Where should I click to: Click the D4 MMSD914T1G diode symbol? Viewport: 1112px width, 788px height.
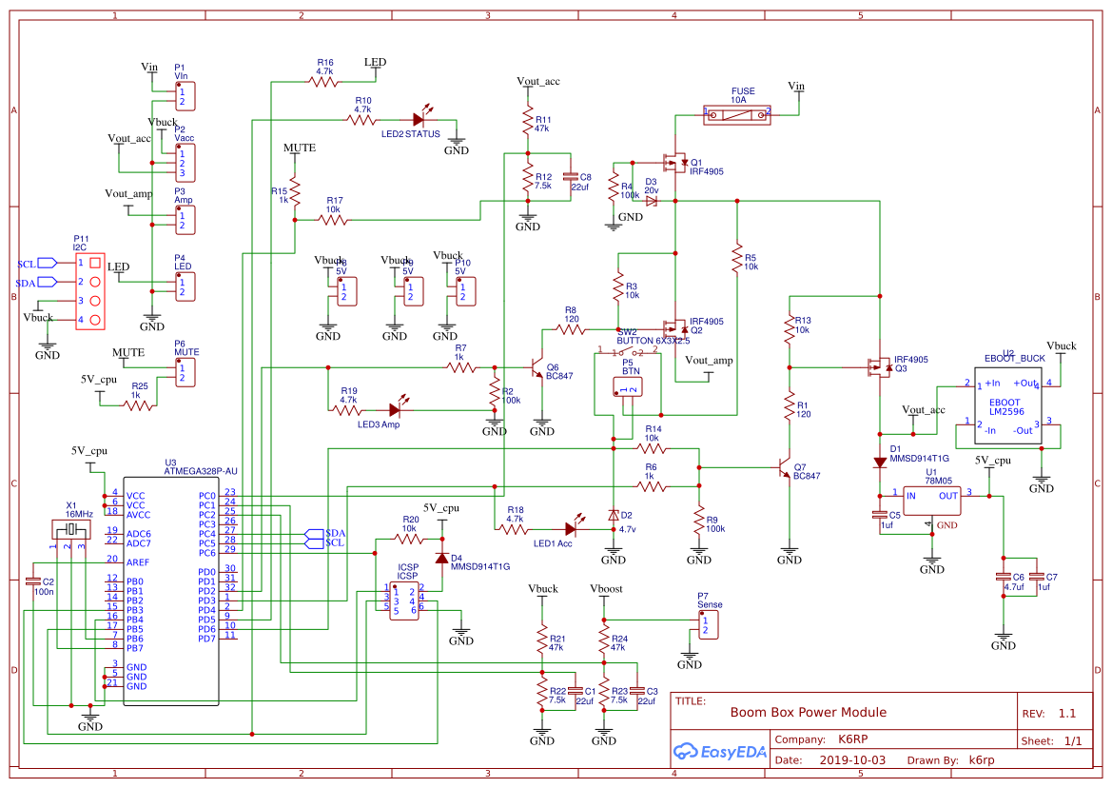(441, 559)
